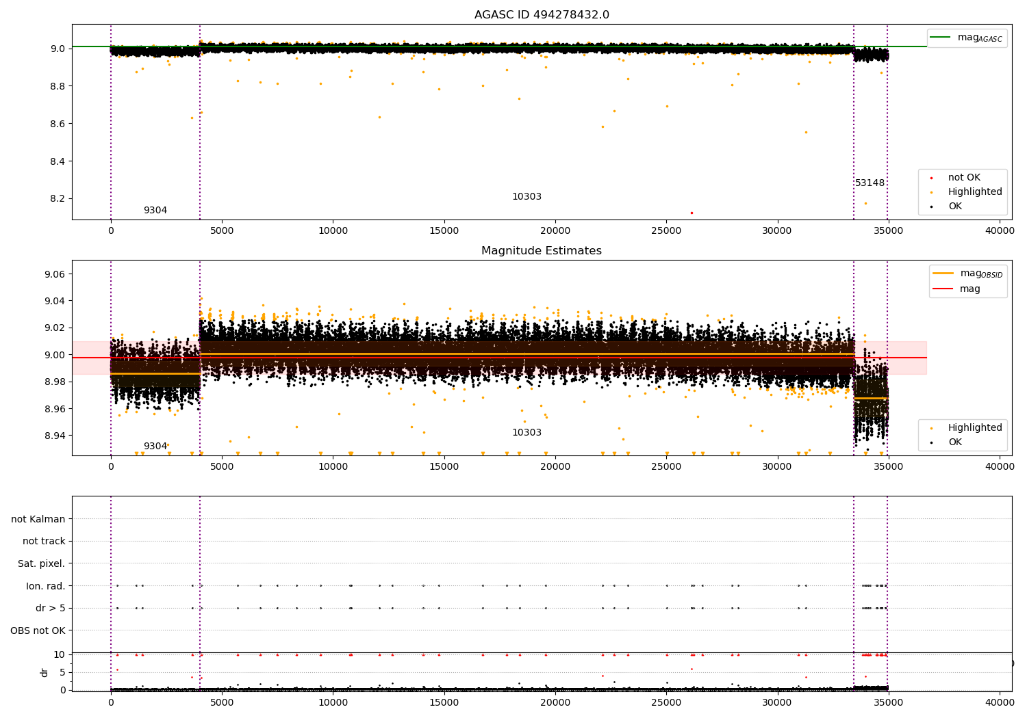Screen dimensions: 1027x718
Task: Click the 'dr > 5' row label
Action: tap(50, 609)
